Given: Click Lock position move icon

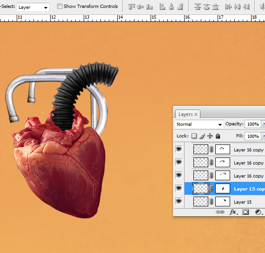Looking at the screenshot, I should tap(210, 136).
